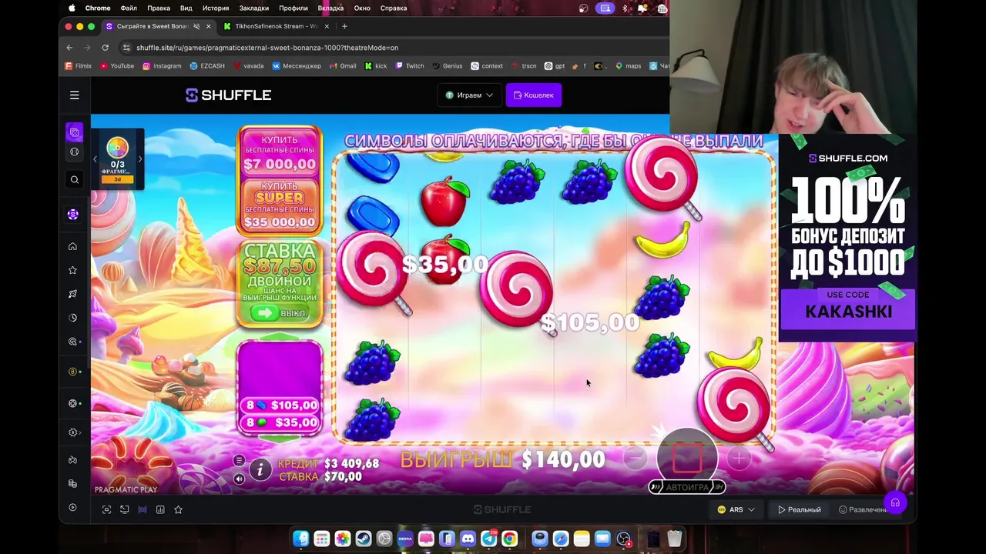Open recent games clock icon
The height and width of the screenshot is (554, 986).
72,318
